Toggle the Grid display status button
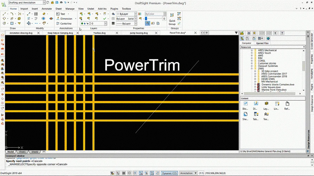Screen dimensions: 314x176 coord(124,173)
